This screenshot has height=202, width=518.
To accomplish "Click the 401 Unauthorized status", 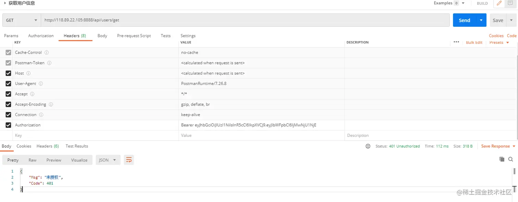I will (x=404, y=146).
